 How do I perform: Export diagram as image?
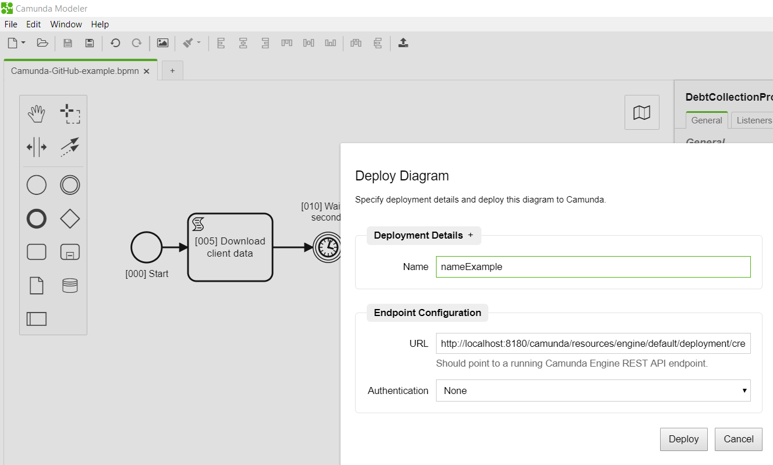coord(162,42)
